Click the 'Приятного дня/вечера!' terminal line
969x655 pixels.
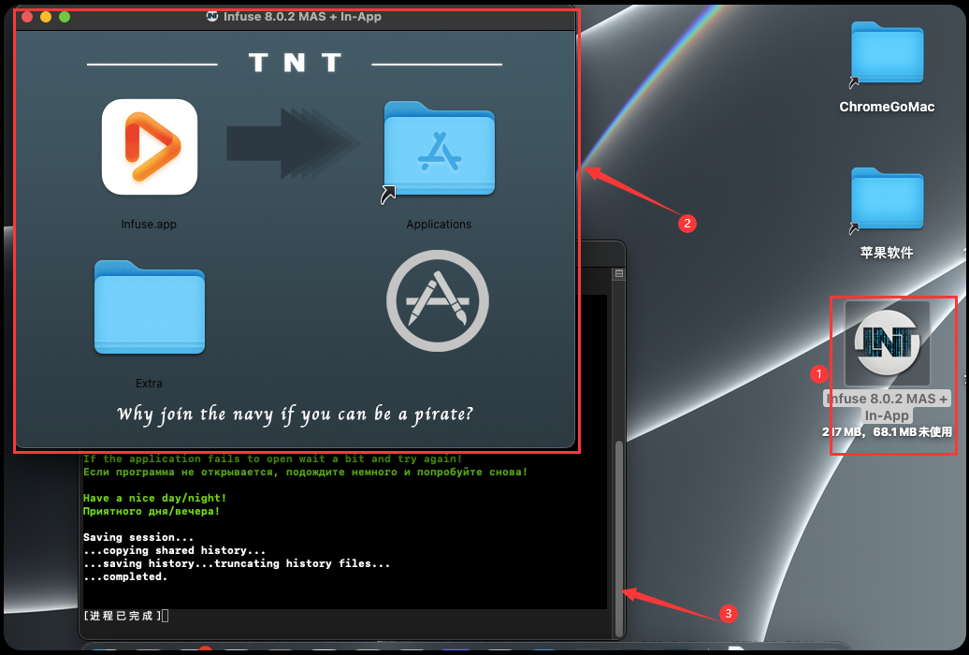click(152, 511)
